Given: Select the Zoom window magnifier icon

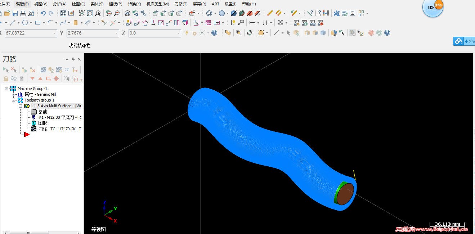Looking at the screenshot, I should [82, 13].
